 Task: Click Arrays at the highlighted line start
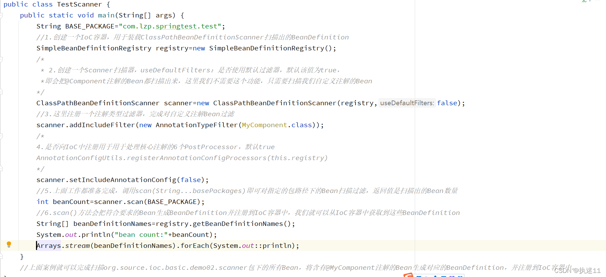click(49, 246)
